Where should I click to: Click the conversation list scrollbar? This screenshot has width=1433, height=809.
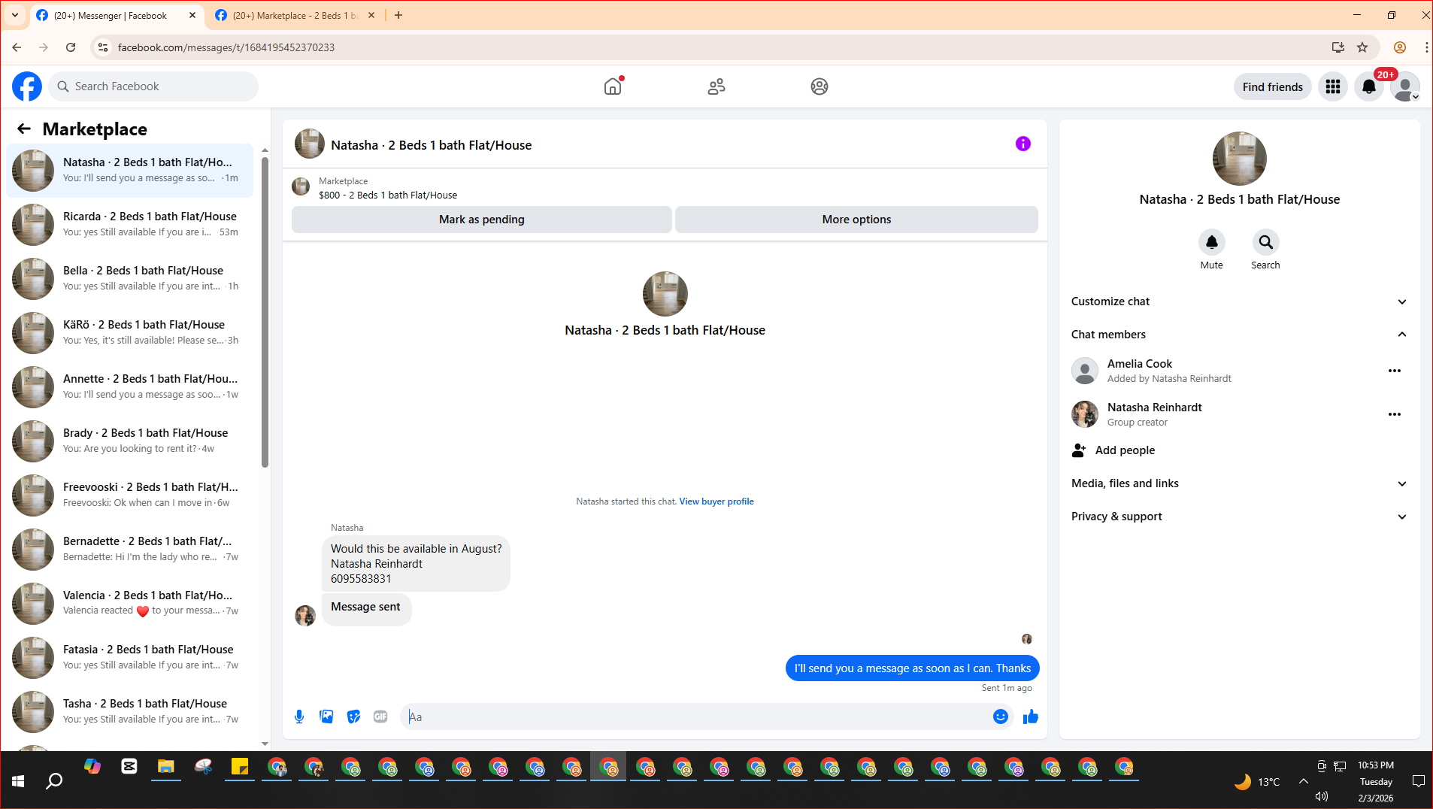tap(265, 312)
